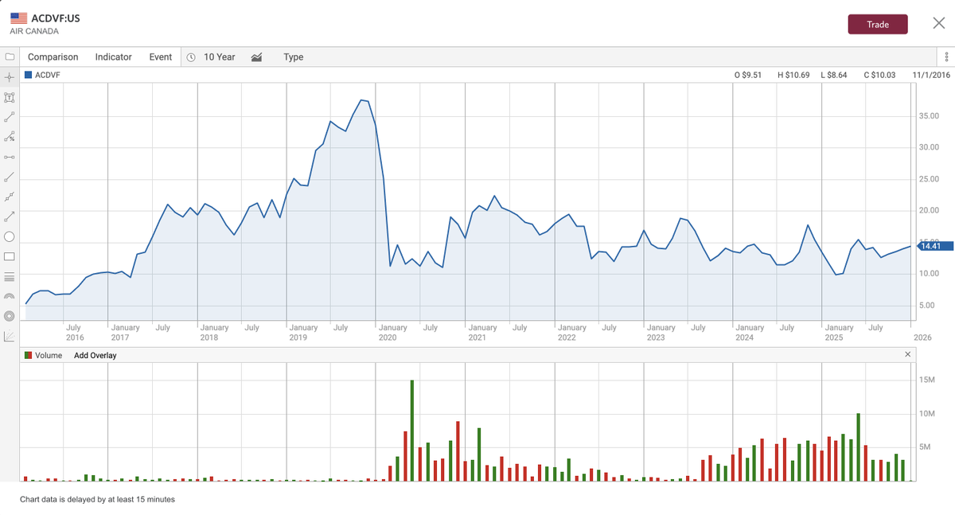Click the US flag icon

coord(18,18)
